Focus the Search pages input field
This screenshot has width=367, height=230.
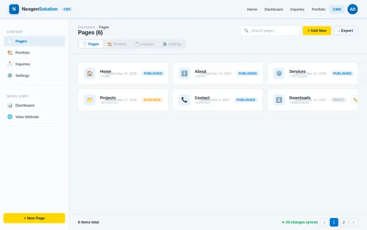(x=270, y=30)
